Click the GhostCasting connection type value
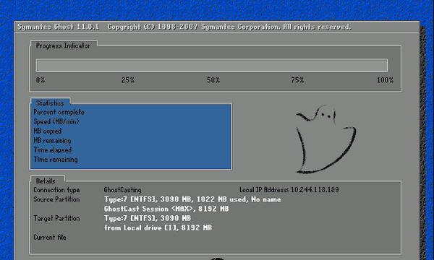 tap(123, 190)
